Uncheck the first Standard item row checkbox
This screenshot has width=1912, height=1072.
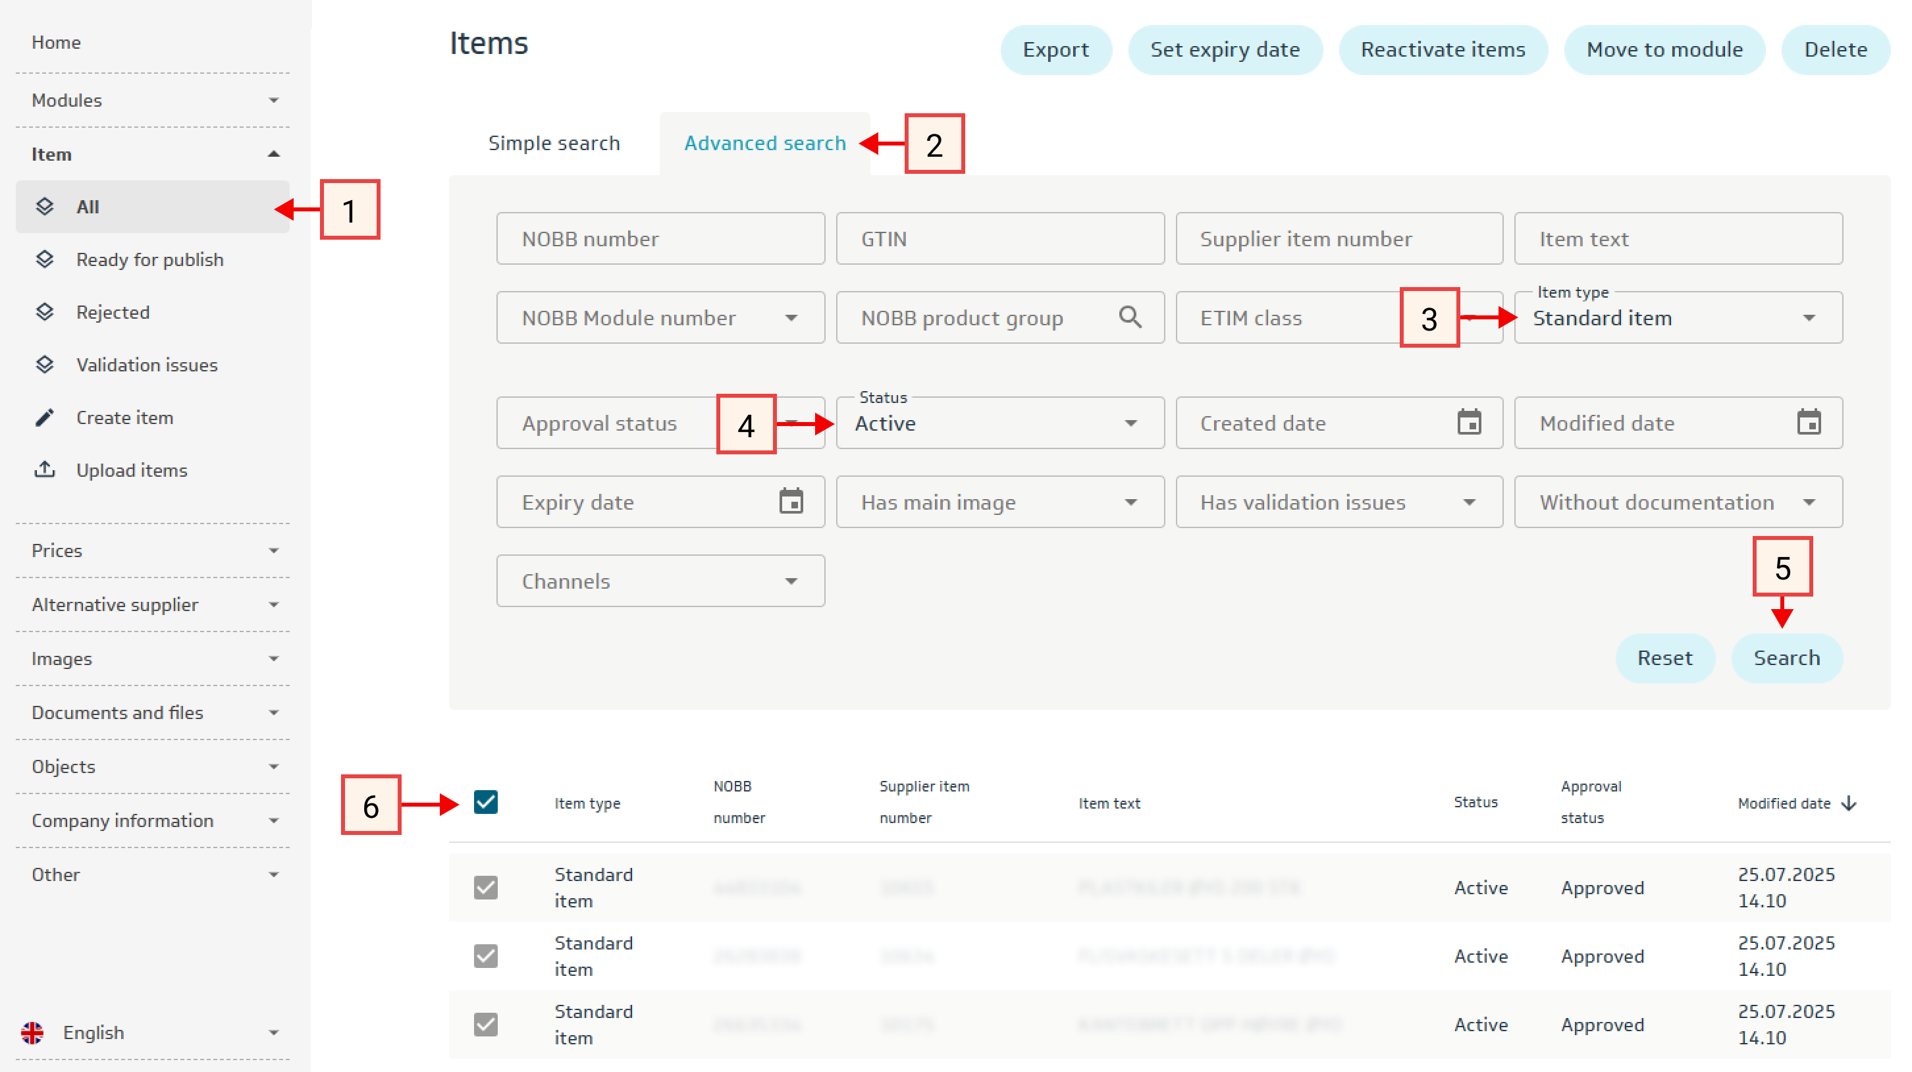tap(485, 887)
